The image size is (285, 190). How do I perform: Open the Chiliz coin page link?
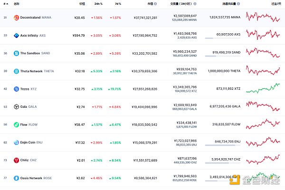point(28,160)
